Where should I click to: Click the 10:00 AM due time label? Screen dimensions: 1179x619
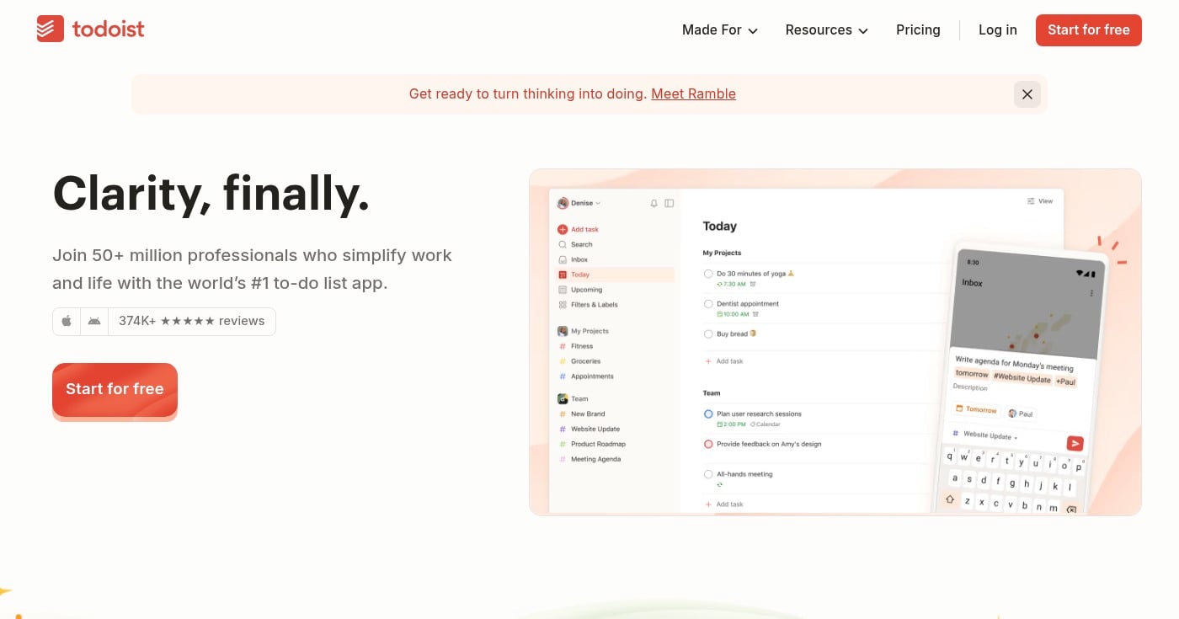(733, 314)
